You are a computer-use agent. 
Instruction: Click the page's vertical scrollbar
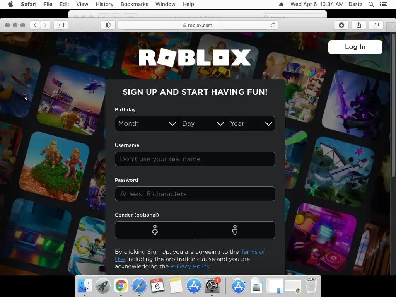[393, 106]
